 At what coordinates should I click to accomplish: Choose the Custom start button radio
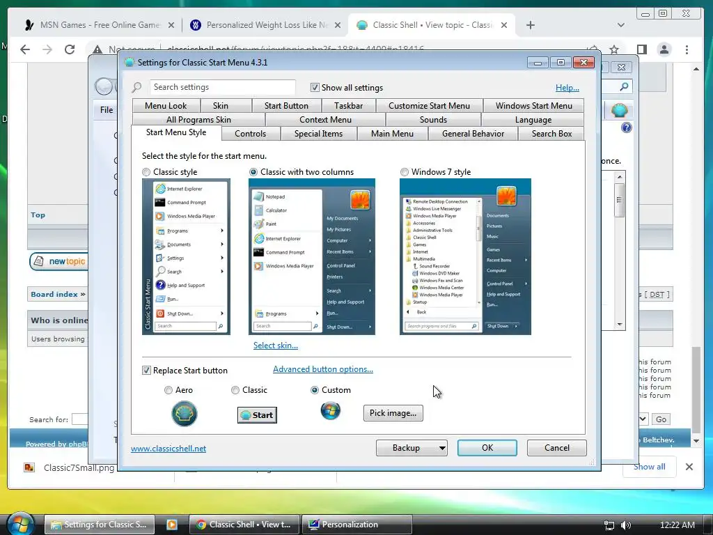[314, 390]
